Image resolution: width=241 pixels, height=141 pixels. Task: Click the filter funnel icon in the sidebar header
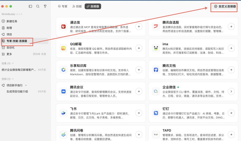pos(45,6)
